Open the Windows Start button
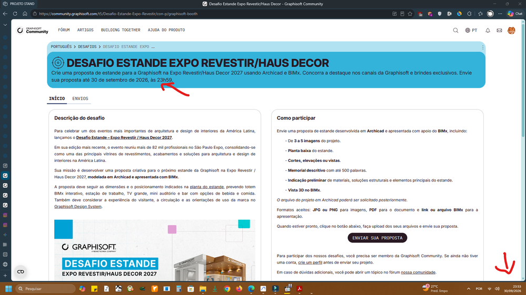The height and width of the screenshot is (295, 526). [x=8, y=289]
